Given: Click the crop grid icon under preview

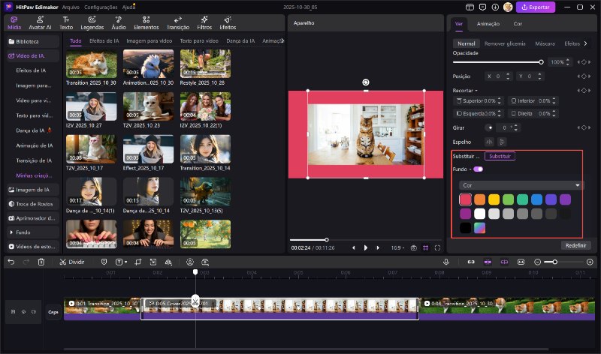Looking at the screenshot, I should pyautogui.click(x=425, y=248).
